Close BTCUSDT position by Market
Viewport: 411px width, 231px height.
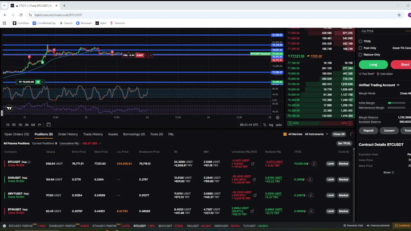pos(343,164)
